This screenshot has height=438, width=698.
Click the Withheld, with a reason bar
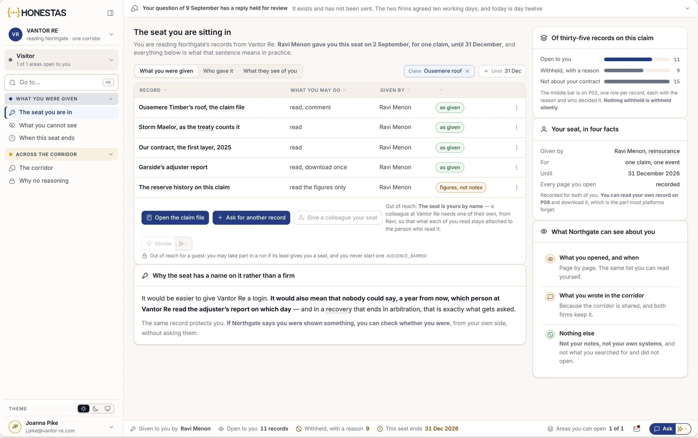pyautogui.click(x=637, y=70)
